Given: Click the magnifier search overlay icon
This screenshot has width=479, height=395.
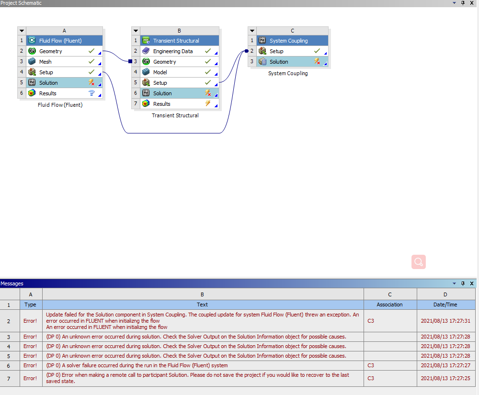Looking at the screenshot, I should (418, 262).
